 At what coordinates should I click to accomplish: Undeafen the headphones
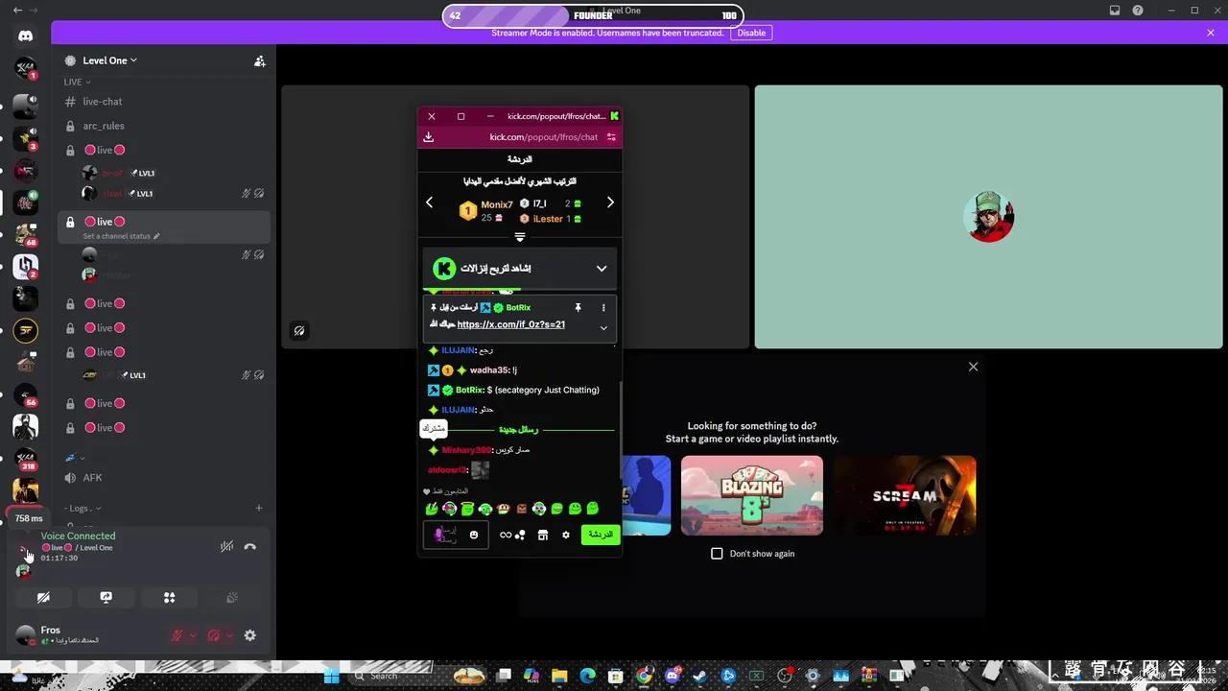coord(214,635)
